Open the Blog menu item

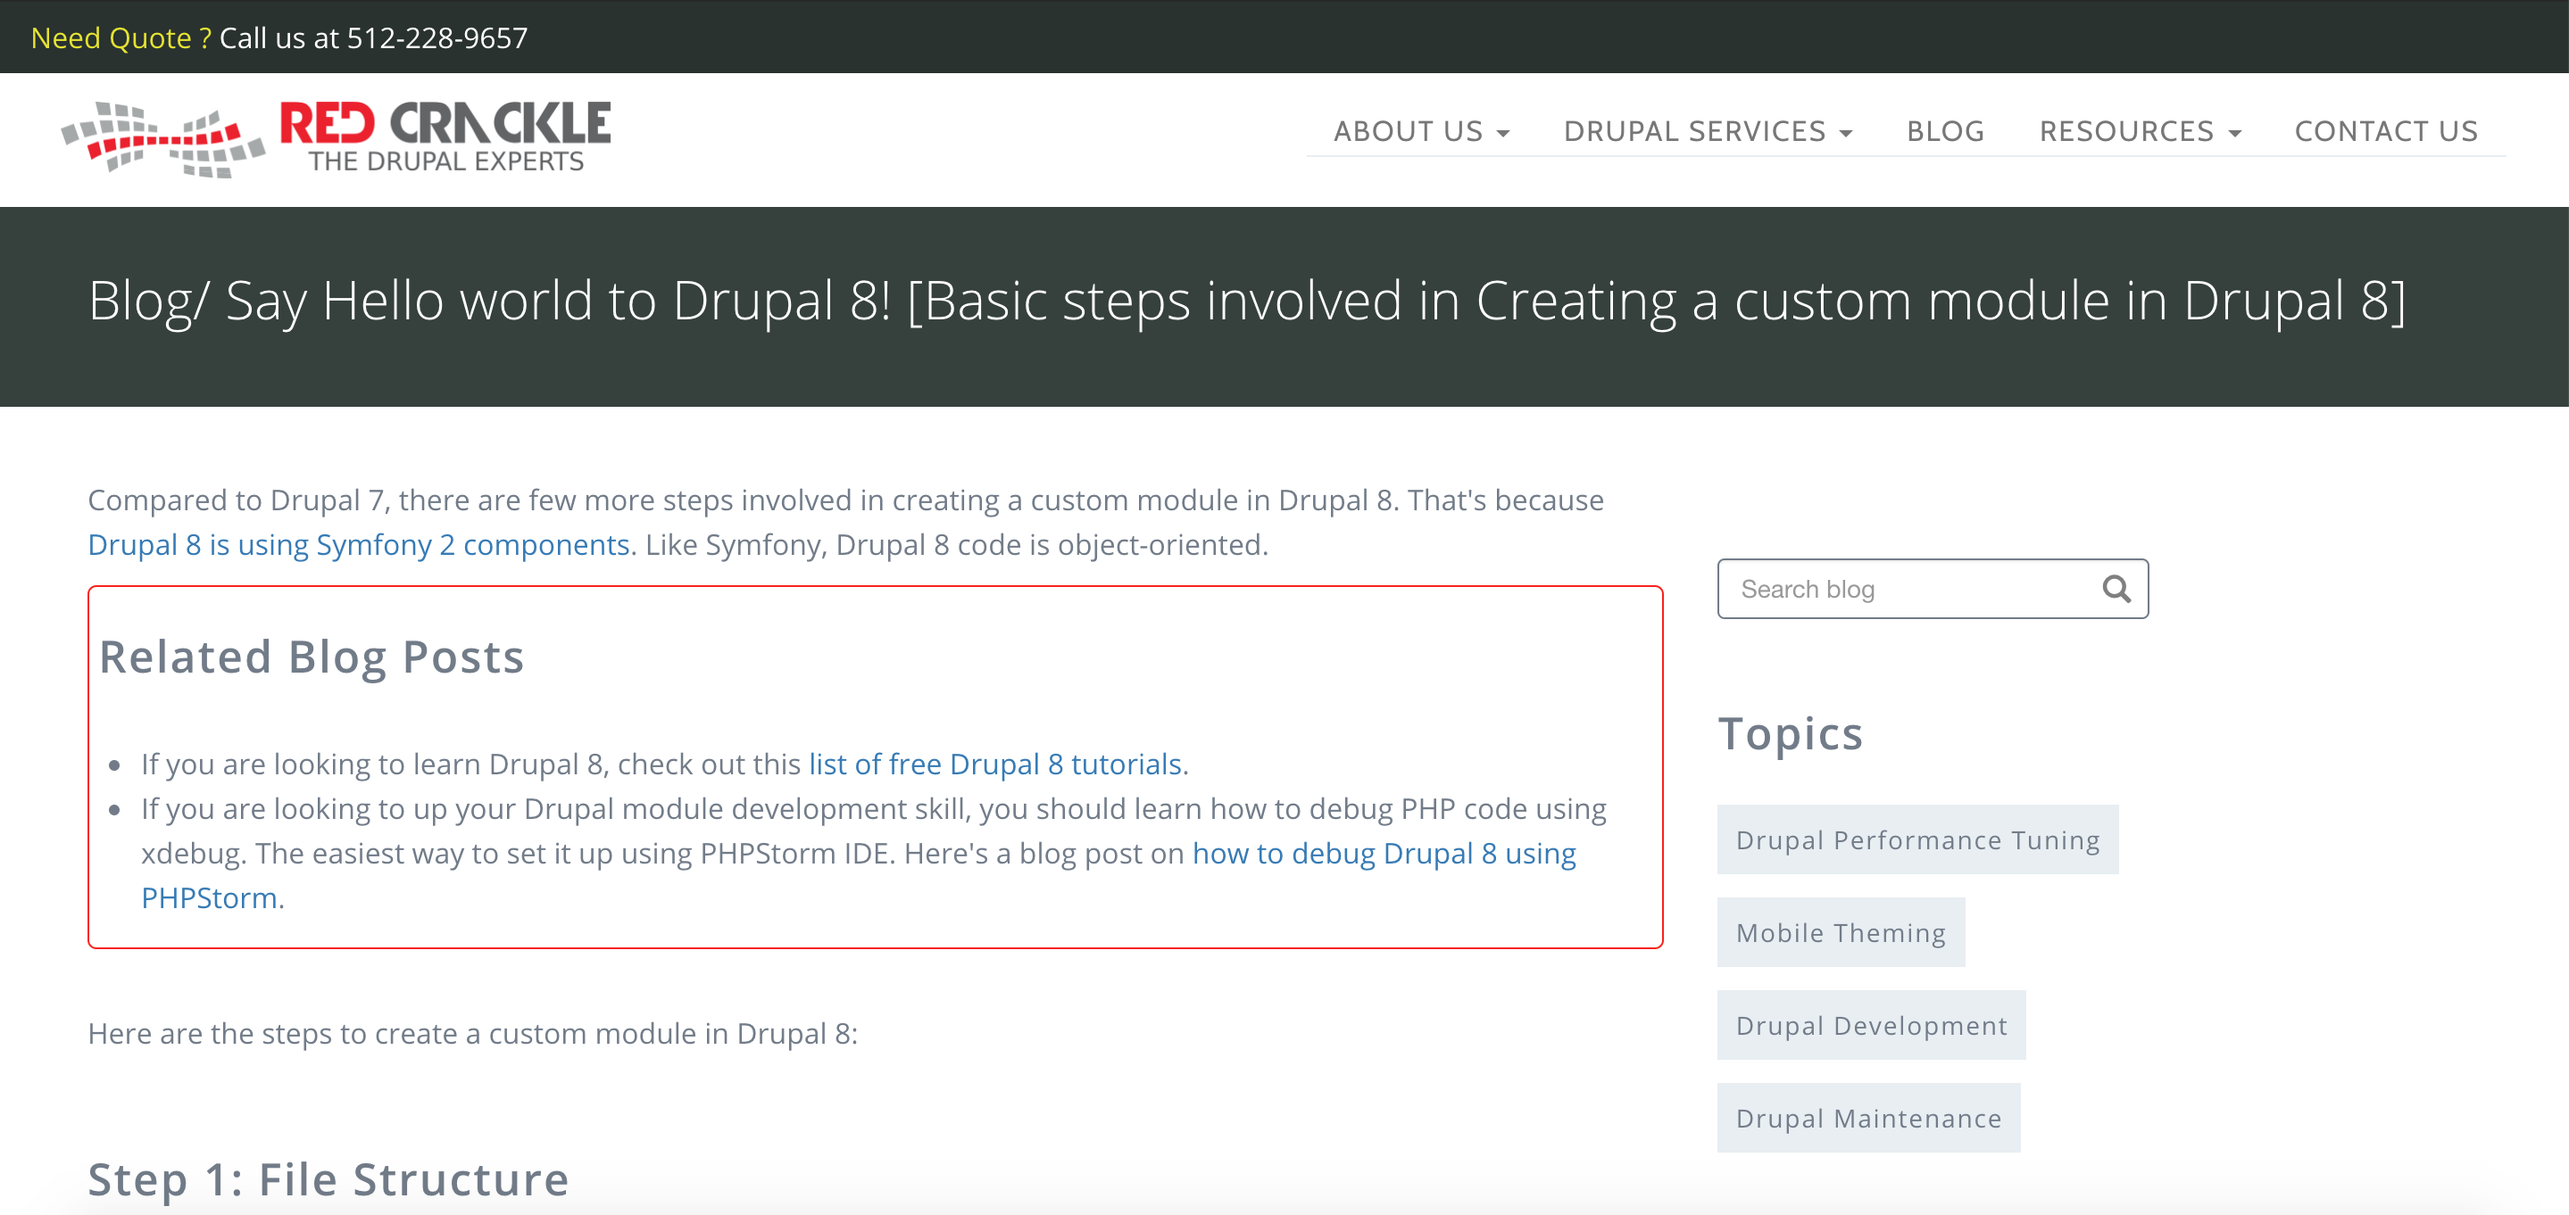(x=1946, y=131)
